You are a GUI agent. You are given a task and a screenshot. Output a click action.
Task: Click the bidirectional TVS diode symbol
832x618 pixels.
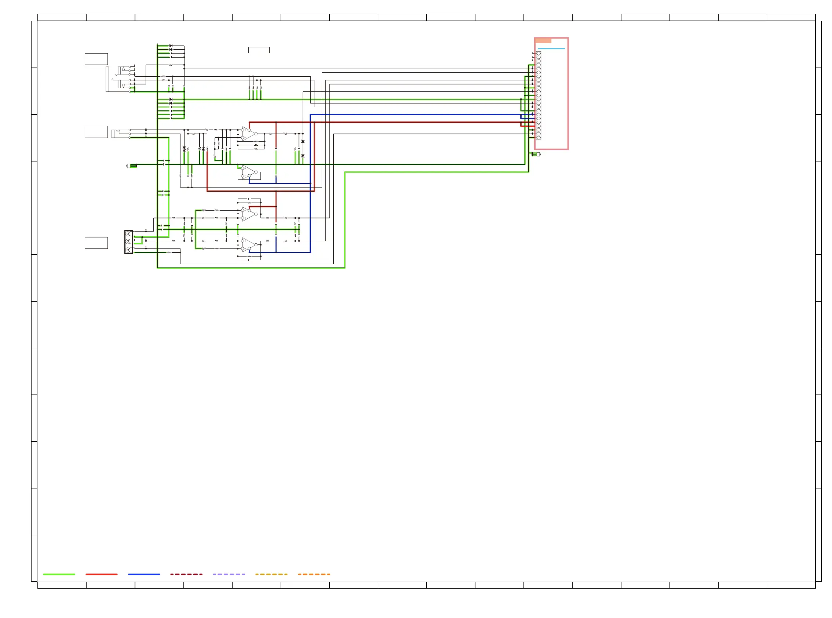pos(184,149)
